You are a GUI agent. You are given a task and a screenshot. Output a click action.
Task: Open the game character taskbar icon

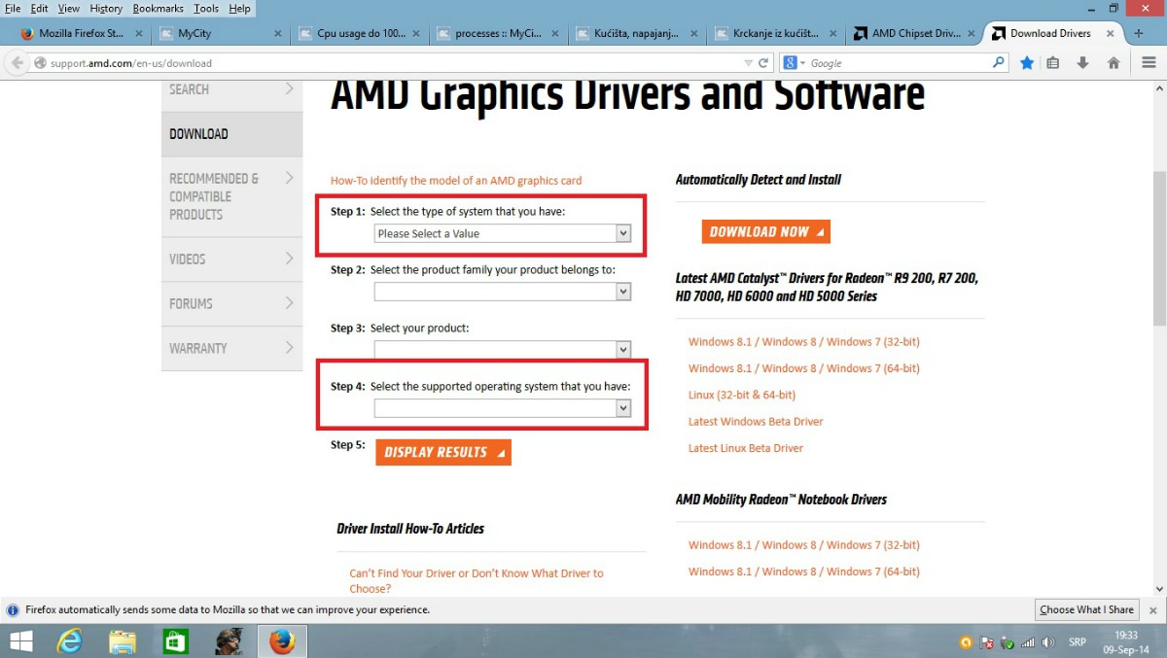pyautogui.click(x=229, y=641)
